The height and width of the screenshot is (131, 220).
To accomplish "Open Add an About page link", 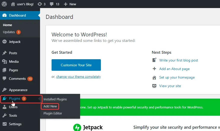I will pos(174,69).
